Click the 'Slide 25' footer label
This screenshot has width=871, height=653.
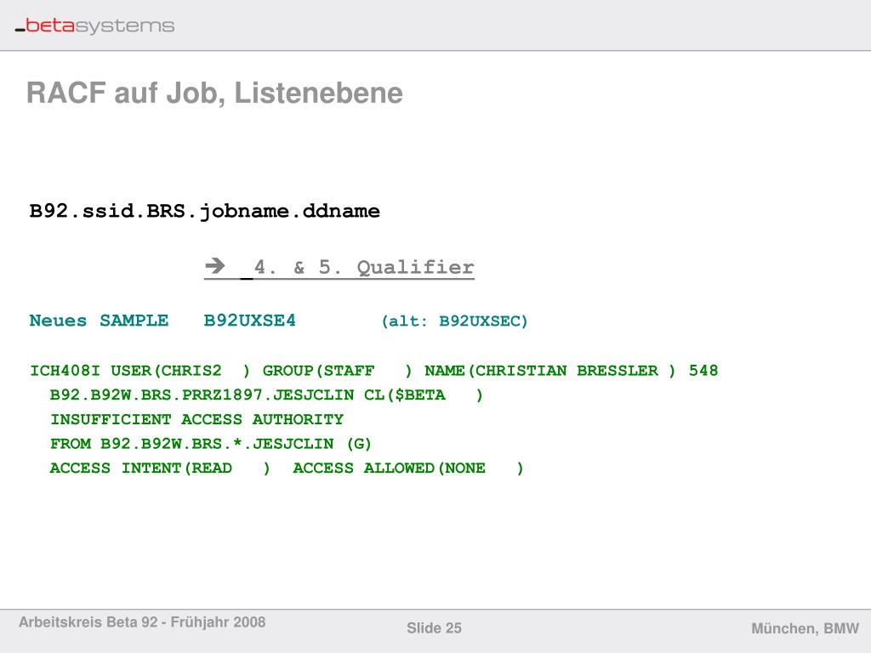[x=434, y=628]
